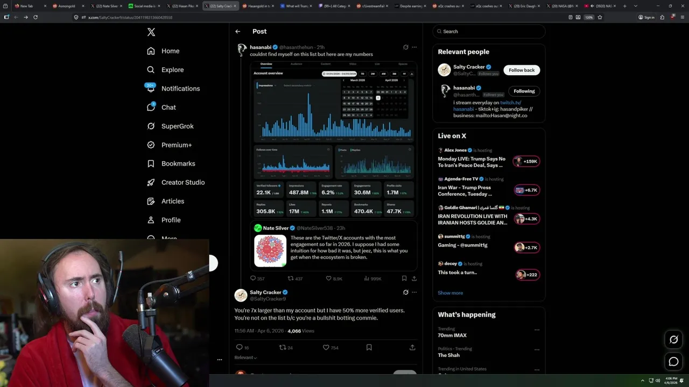
Task: Bookmark page with star icon
Action: pyautogui.click(x=600, y=17)
